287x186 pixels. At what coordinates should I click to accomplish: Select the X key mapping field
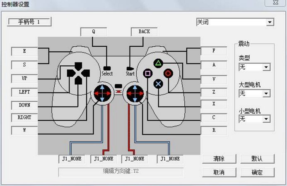(214, 104)
